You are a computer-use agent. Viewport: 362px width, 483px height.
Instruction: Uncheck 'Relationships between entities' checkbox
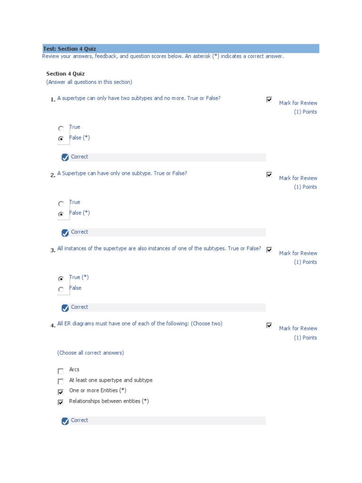60,402
